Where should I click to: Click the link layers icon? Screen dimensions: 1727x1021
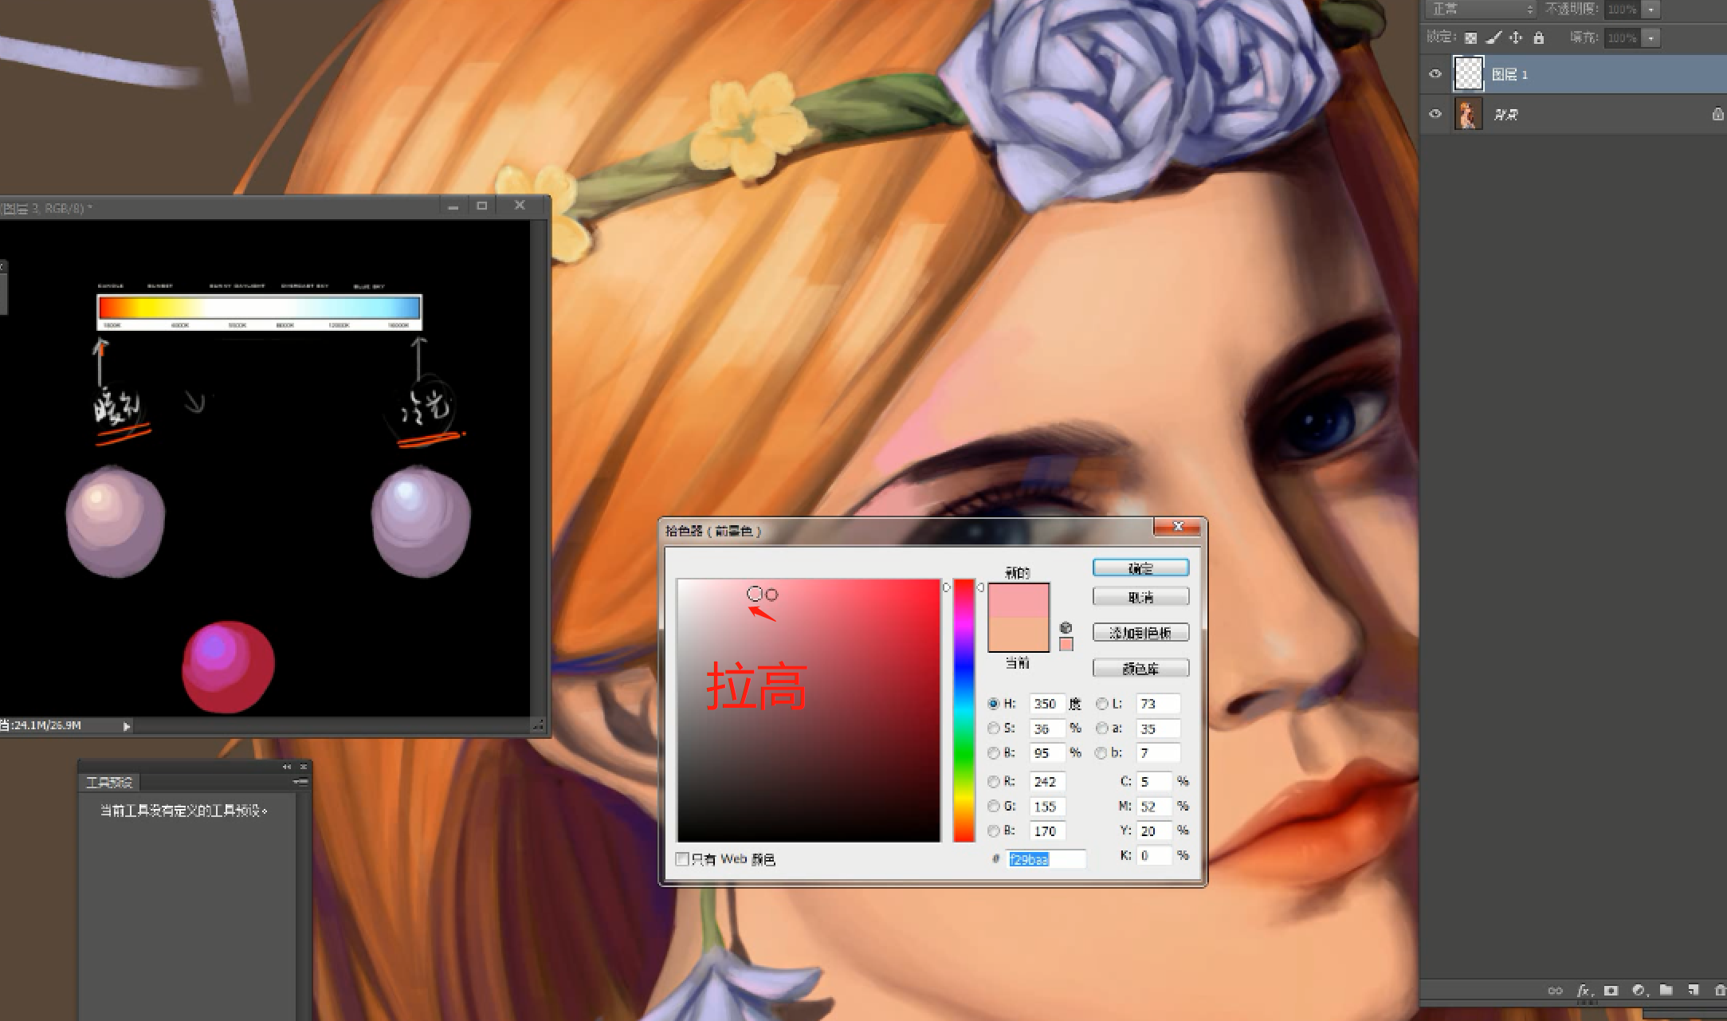(x=1555, y=990)
